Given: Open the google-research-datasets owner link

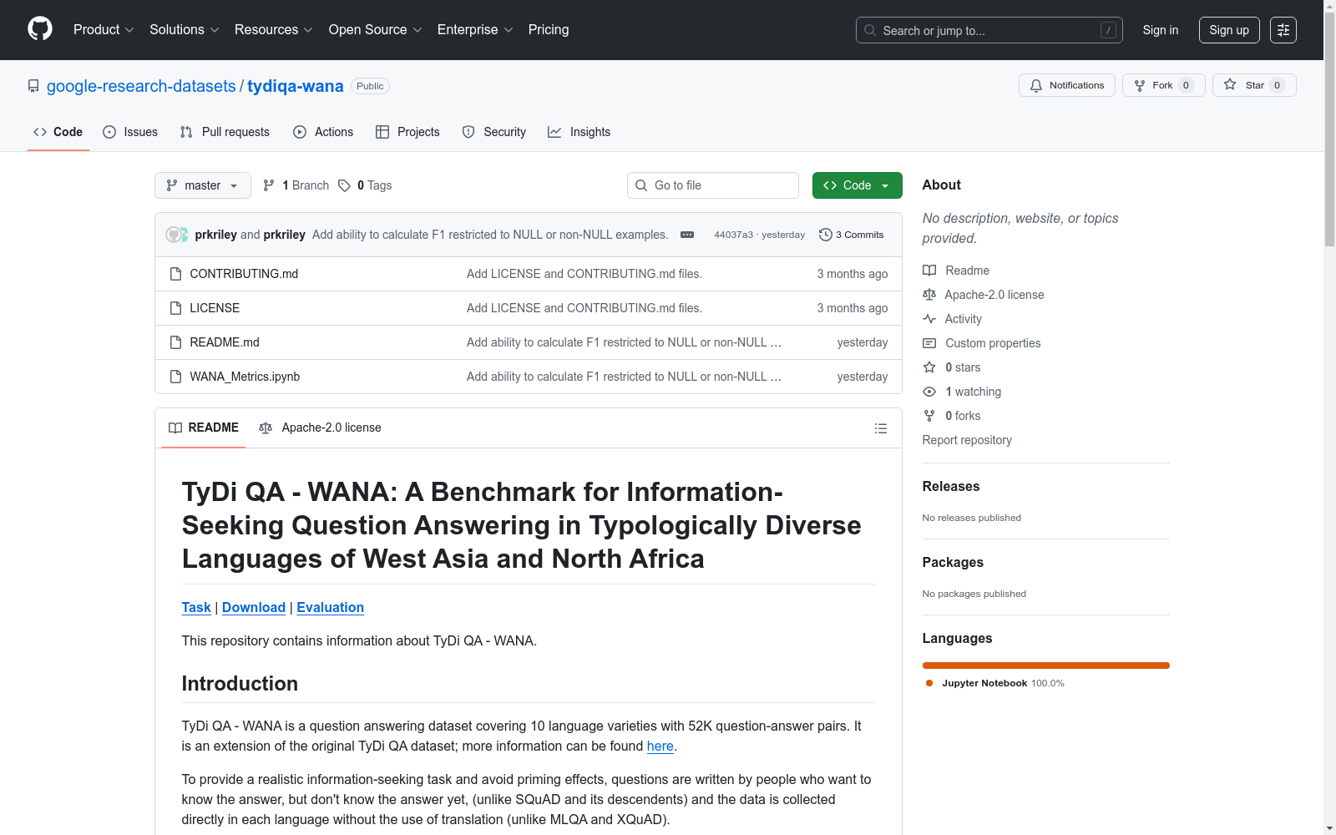Looking at the screenshot, I should pos(141,86).
